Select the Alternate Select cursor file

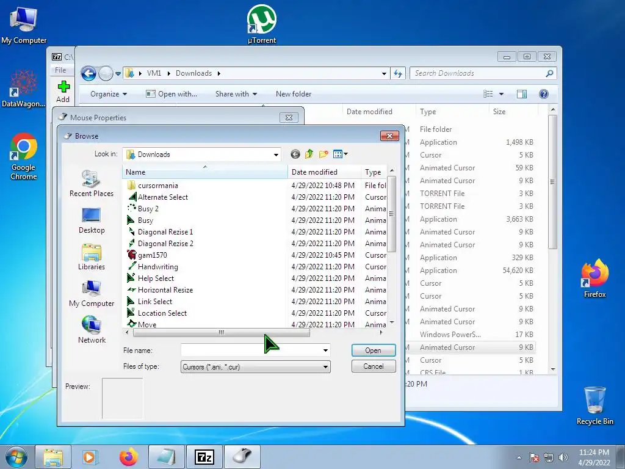(x=162, y=197)
